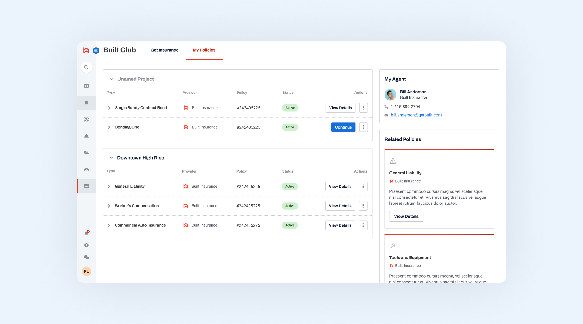
Task: Select the crossed tools sidebar icon
Action: coord(86,119)
